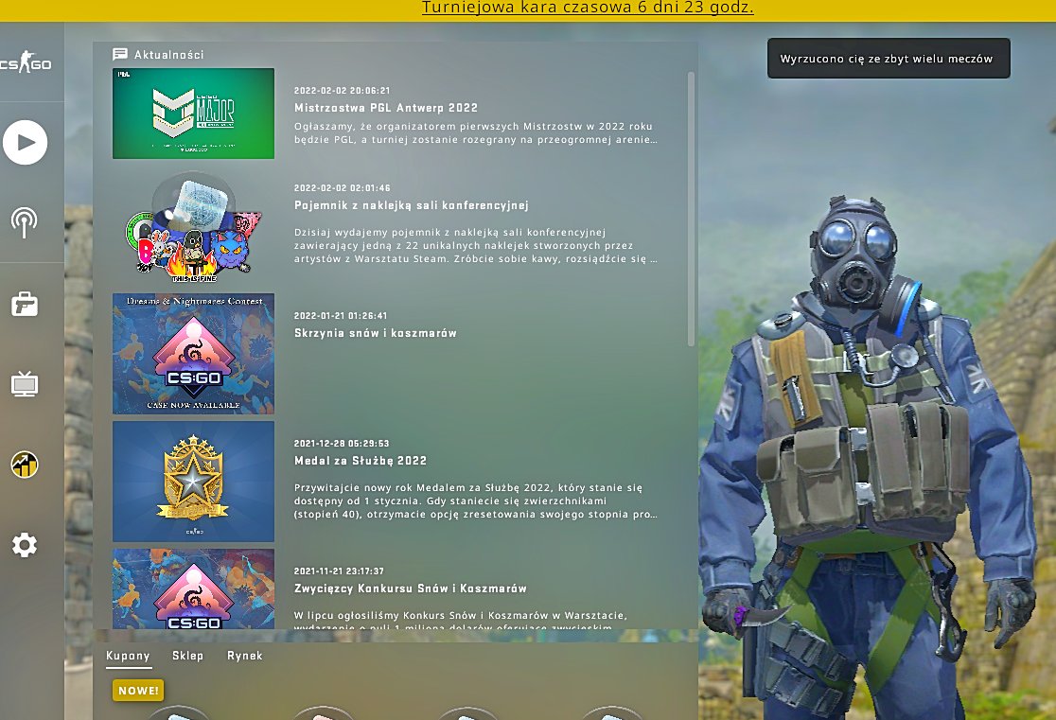The height and width of the screenshot is (720, 1056).
Task: Open headline 'Skrzynia snów i koszmarów'
Action: (375, 333)
